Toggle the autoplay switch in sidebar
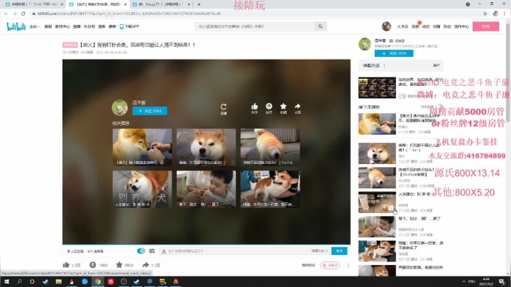 (439, 107)
